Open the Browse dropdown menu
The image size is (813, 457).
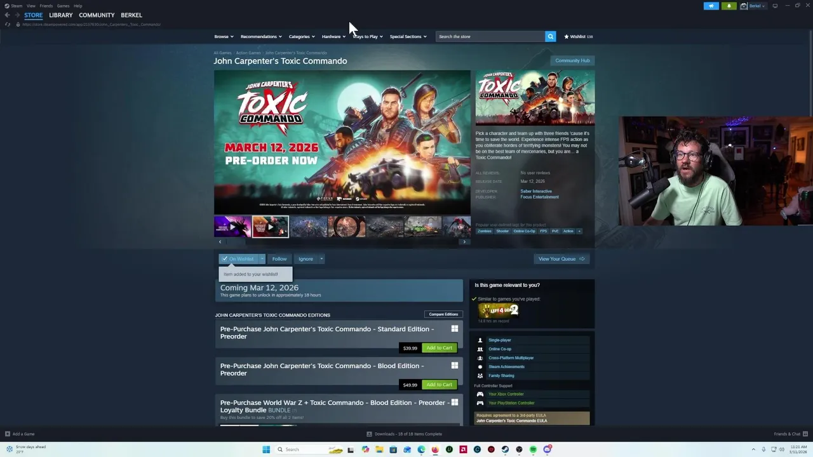[x=224, y=37]
